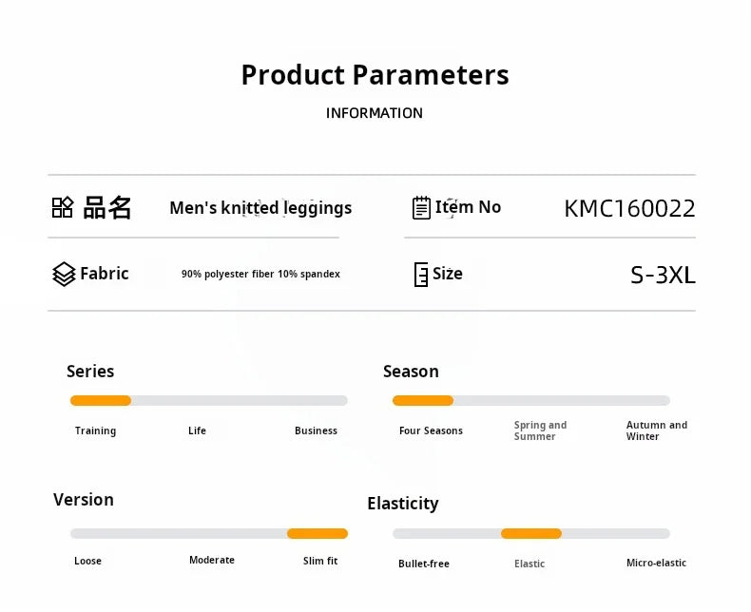Select the Business label under Series

pos(316,431)
